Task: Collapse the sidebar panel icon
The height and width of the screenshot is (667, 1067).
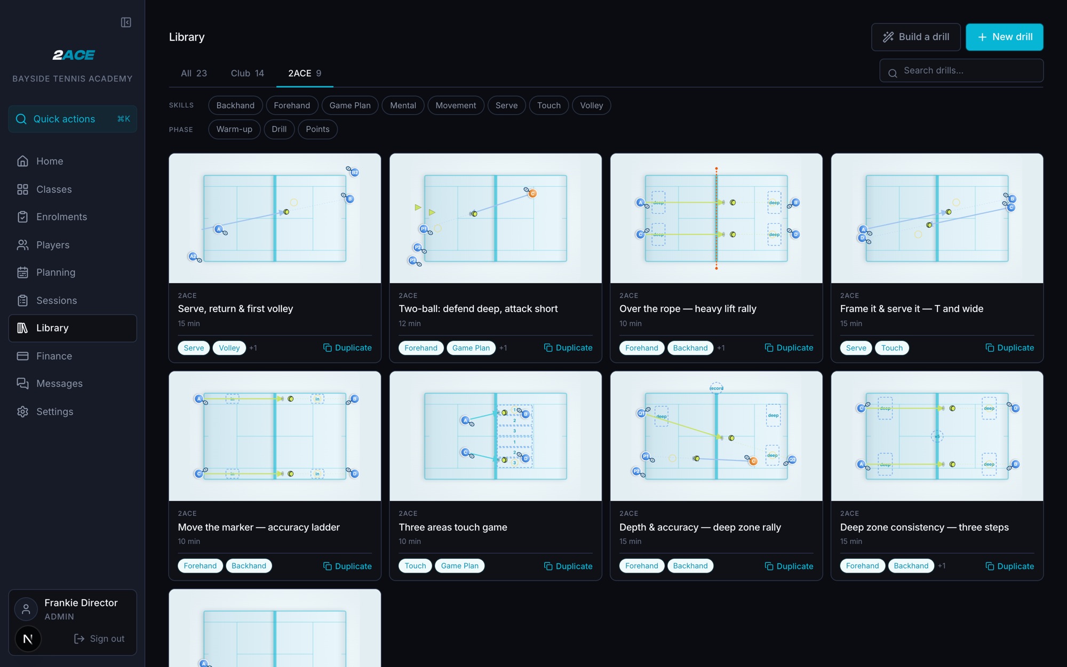Action: pos(126,22)
